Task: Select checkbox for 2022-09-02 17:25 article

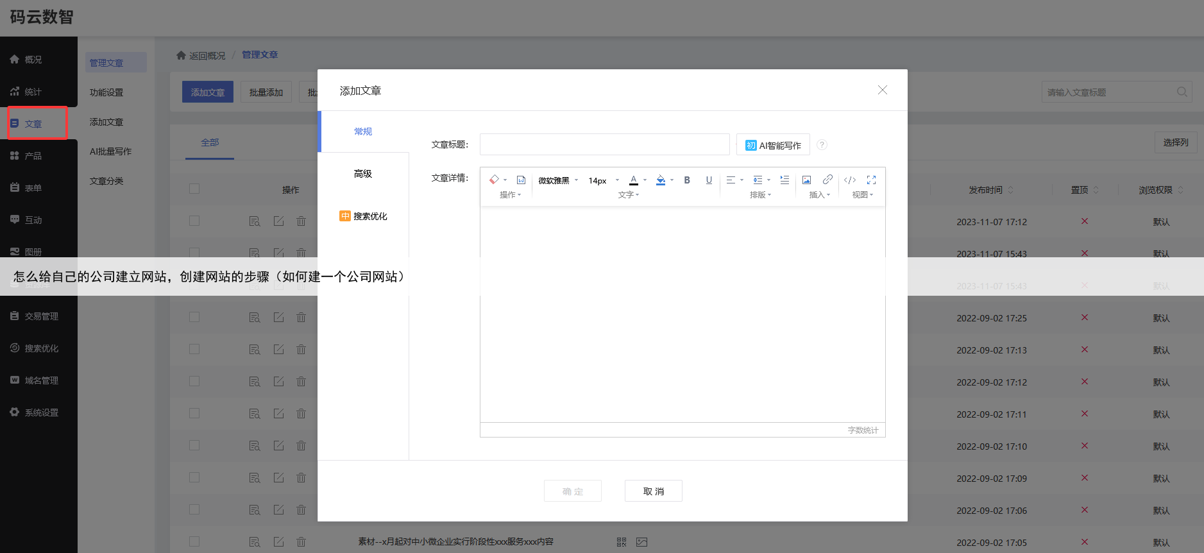Action: coord(194,318)
